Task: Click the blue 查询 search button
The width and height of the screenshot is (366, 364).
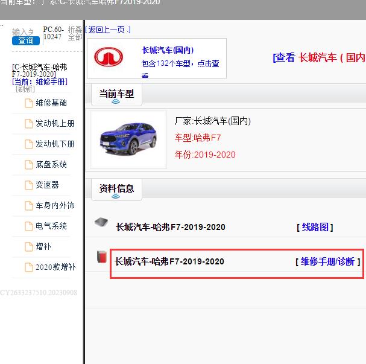Action: [26, 40]
